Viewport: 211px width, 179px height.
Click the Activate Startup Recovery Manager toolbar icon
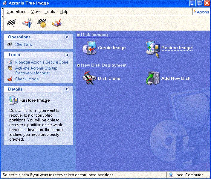[42, 23]
